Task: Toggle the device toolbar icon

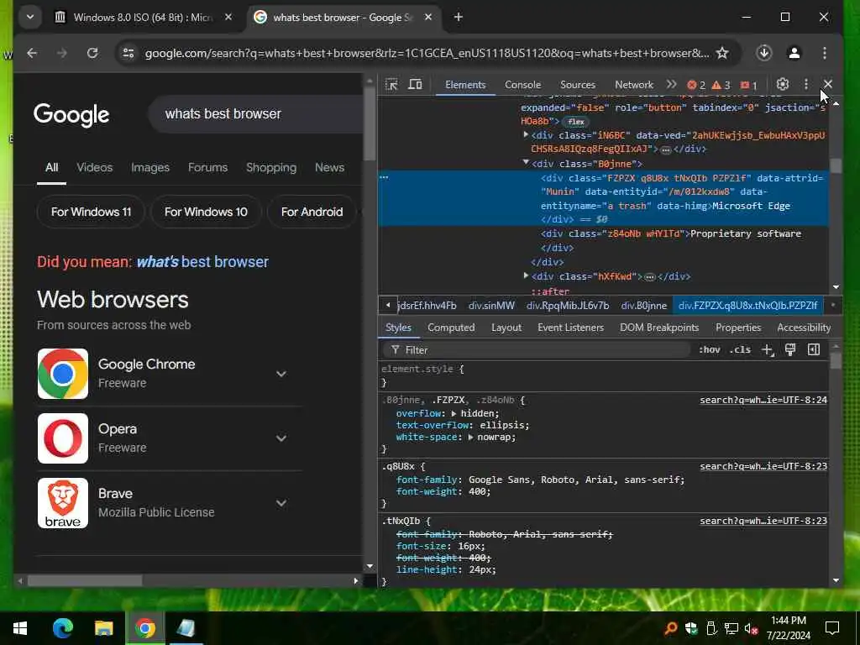Action: pyautogui.click(x=415, y=85)
